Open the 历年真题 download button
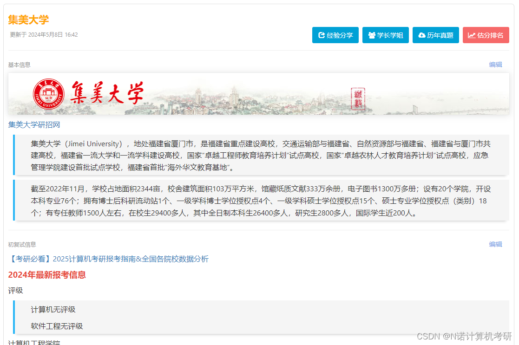The width and height of the screenshot is (519, 345). [x=435, y=35]
